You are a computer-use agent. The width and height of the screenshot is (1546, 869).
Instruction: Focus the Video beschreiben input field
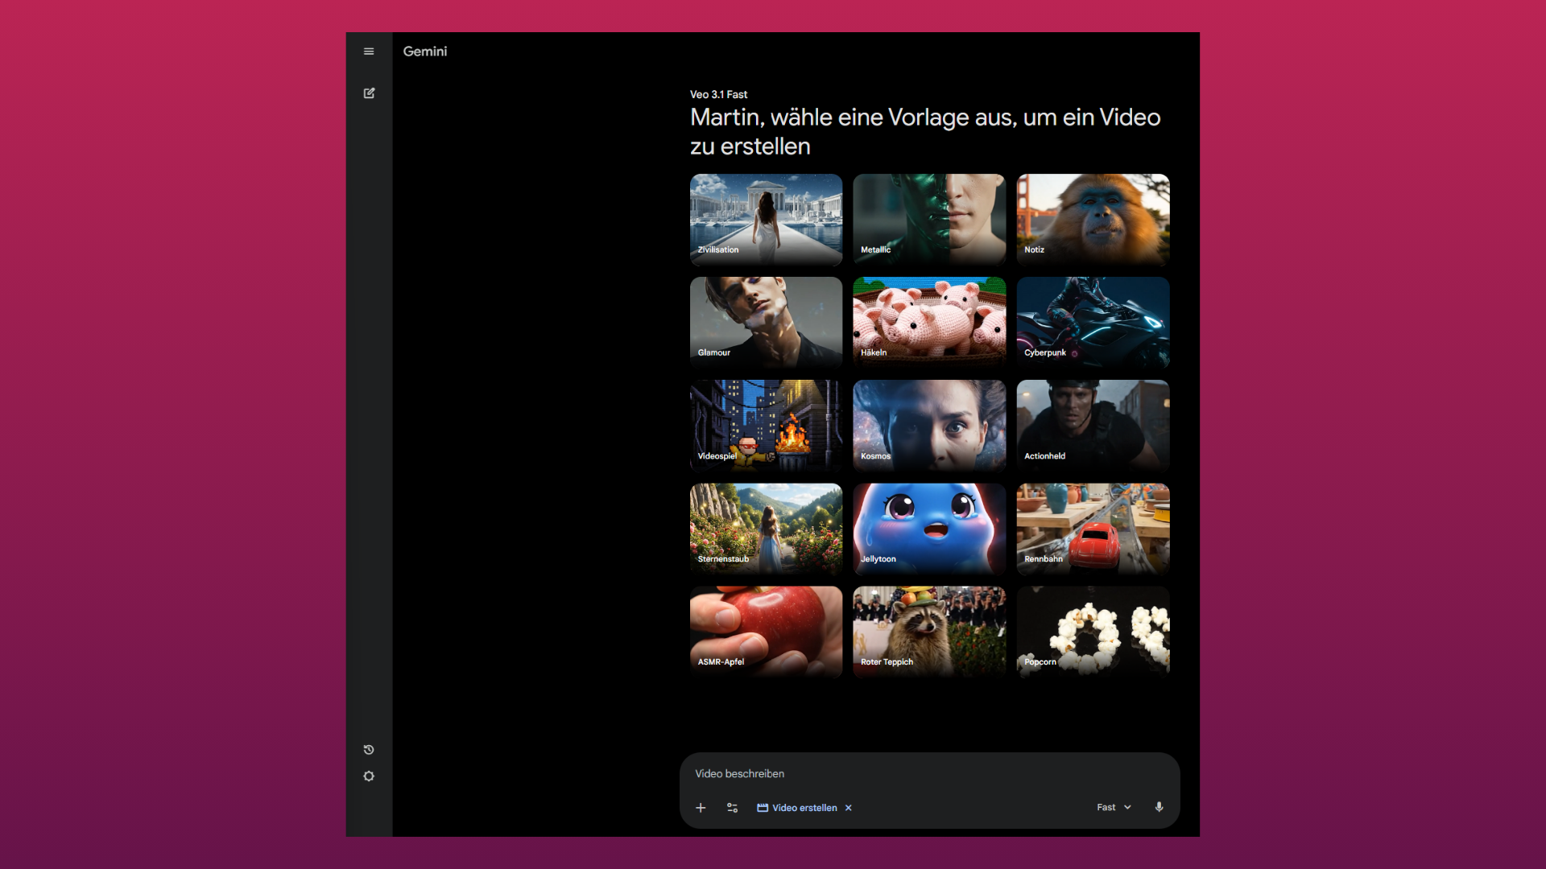coord(886,773)
